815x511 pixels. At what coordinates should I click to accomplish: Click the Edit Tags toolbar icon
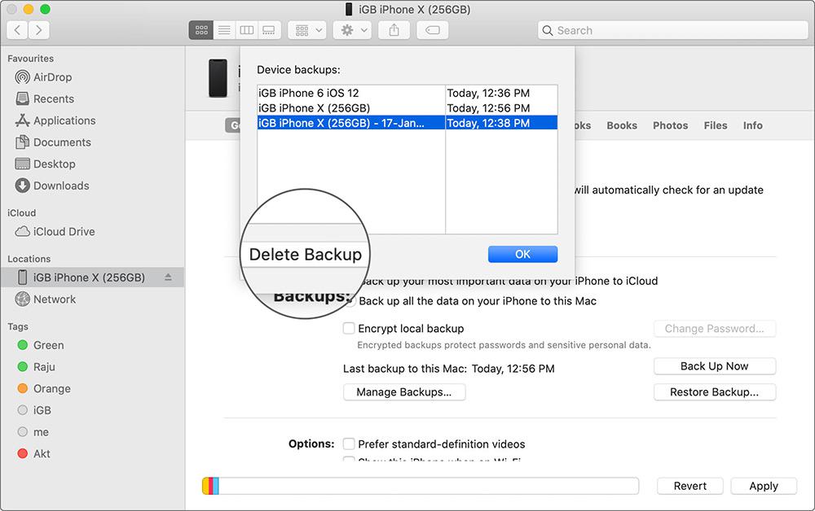click(433, 30)
